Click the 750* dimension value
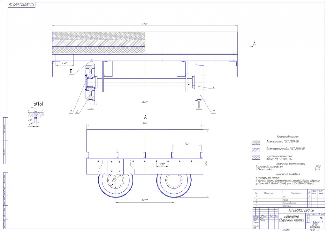Image resolution: width=327 pixels, height=231 pixels. pos(186,144)
